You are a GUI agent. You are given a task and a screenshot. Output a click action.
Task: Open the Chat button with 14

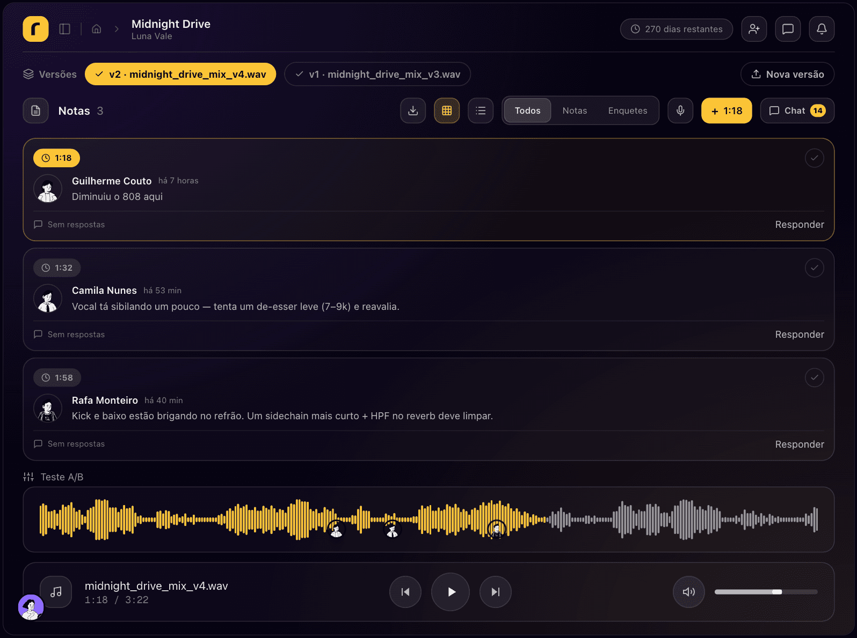(797, 110)
